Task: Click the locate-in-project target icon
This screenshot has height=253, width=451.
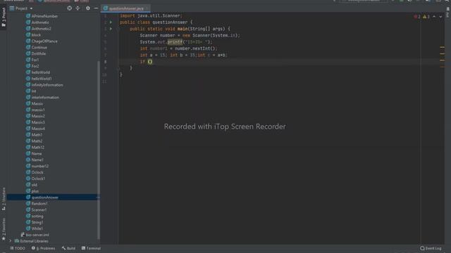Action: click(69, 8)
